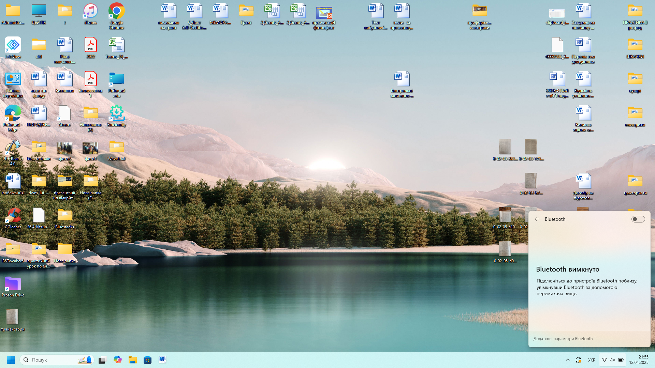Open the Windows Start menu
Viewport: 655px width, 368px height.
(x=11, y=360)
